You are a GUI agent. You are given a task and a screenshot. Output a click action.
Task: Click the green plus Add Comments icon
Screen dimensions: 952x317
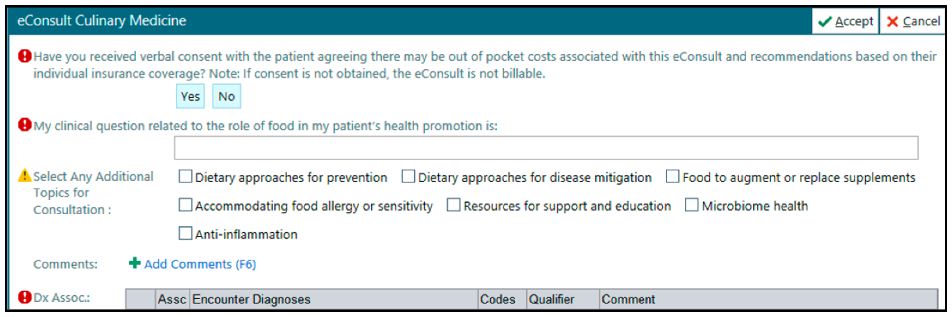pyautogui.click(x=135, y=263)
